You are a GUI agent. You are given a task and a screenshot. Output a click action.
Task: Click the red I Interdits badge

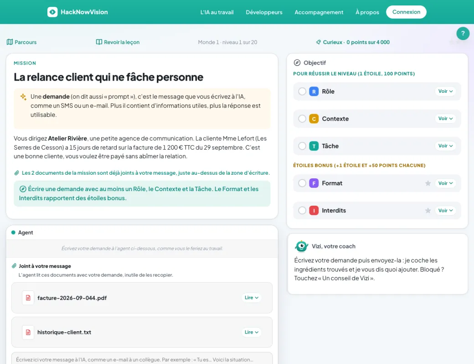[x=314, y=210]
